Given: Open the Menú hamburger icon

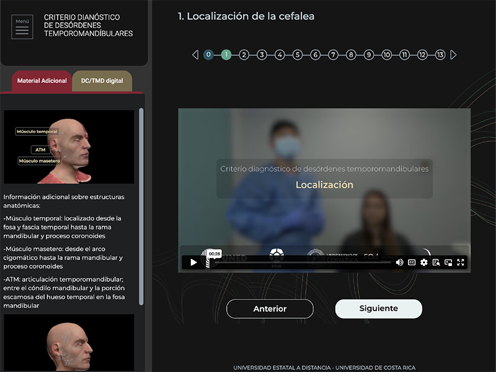Looking at the screenshot, I should coord(22,27).
